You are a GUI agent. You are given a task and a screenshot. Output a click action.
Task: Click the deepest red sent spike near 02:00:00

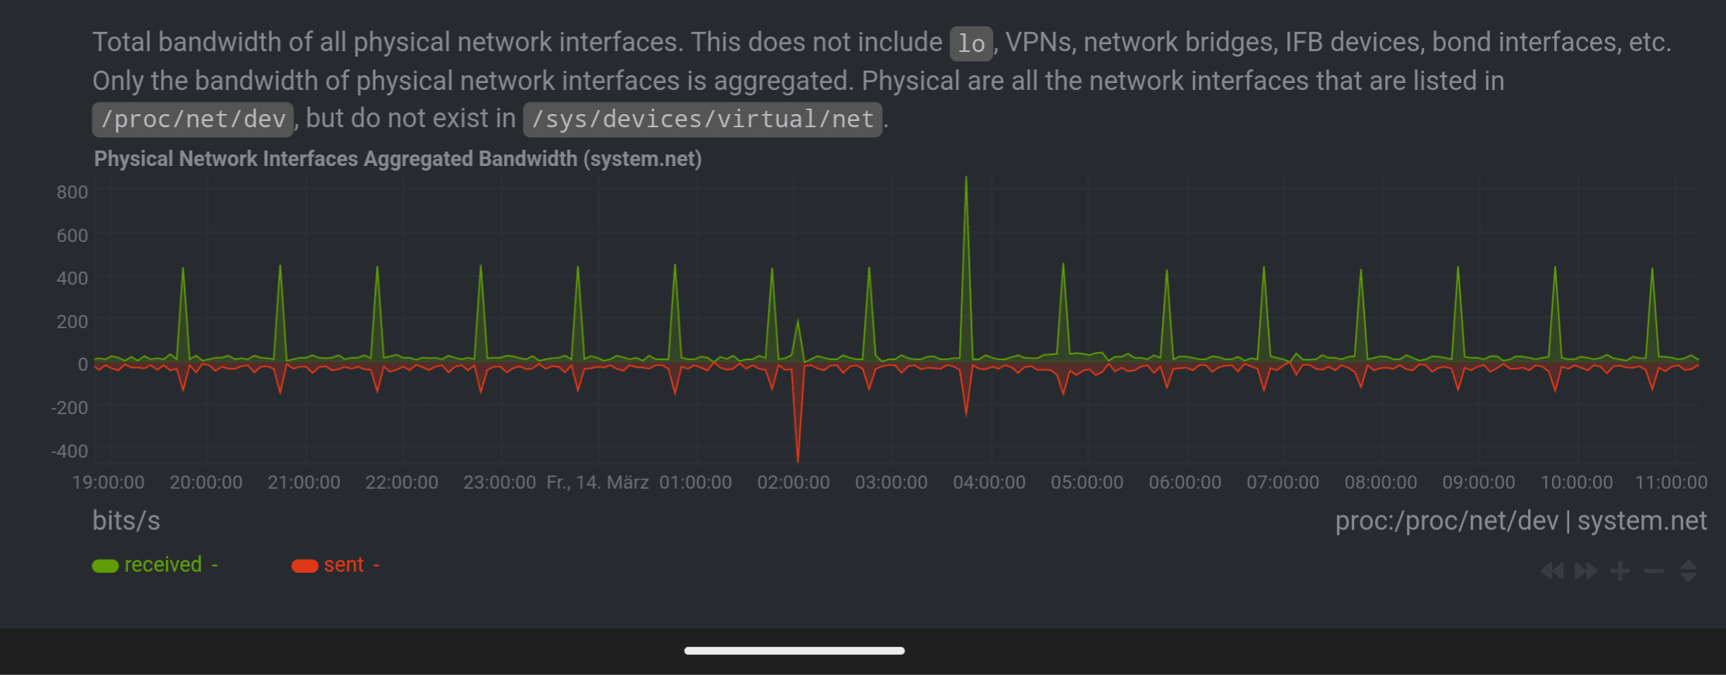tap(797, 454)
